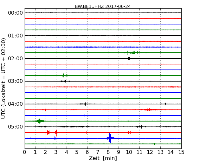
Task: Click the x-axis tick label 3
Action: point(56,152)
